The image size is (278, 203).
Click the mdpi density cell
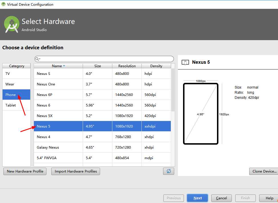pos(156,158)
